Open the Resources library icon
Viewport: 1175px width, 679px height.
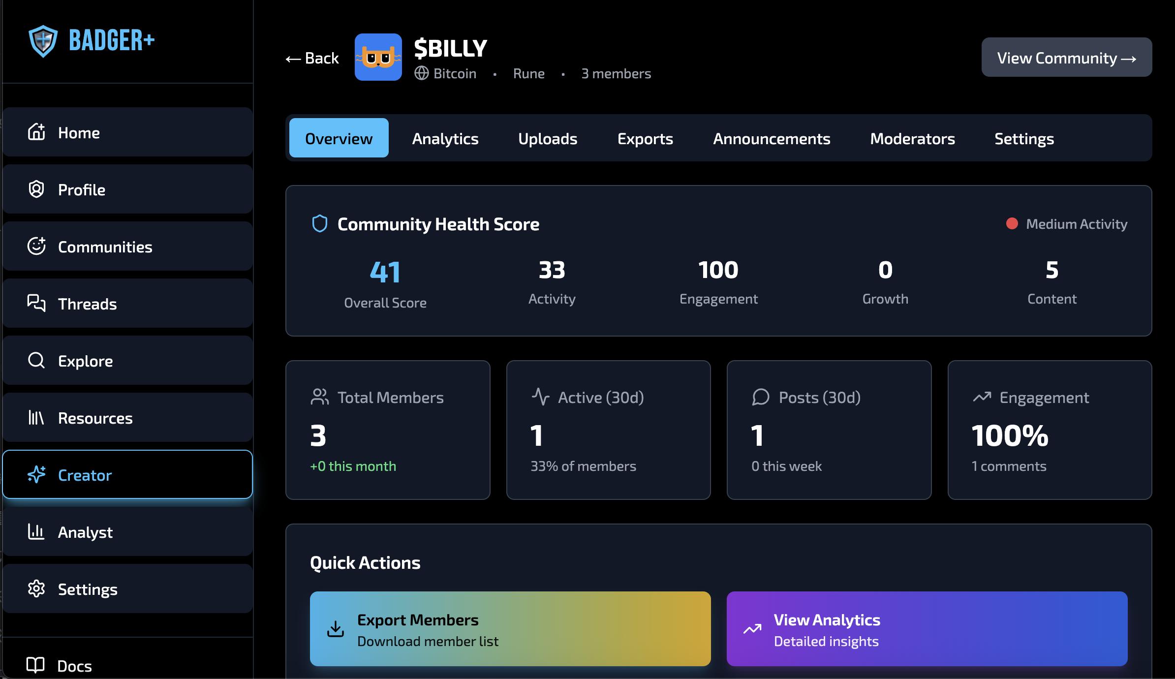tap(36, 418)
